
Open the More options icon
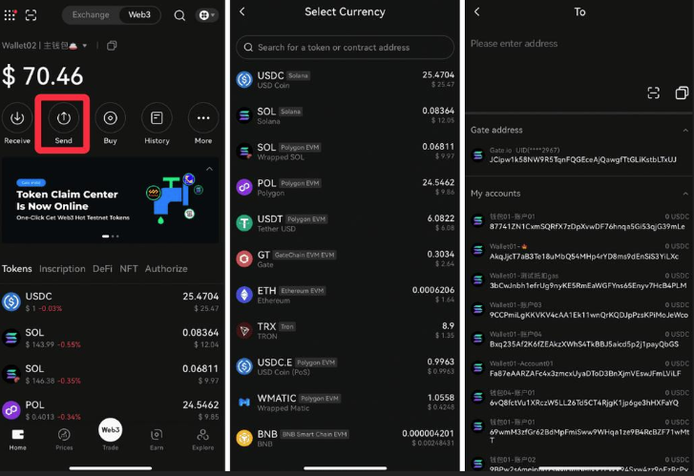tap(203, 118)
